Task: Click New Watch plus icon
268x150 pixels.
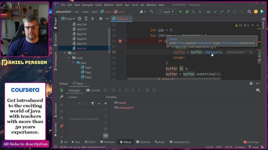Action: pyautogui.click(x=106, y=103)
